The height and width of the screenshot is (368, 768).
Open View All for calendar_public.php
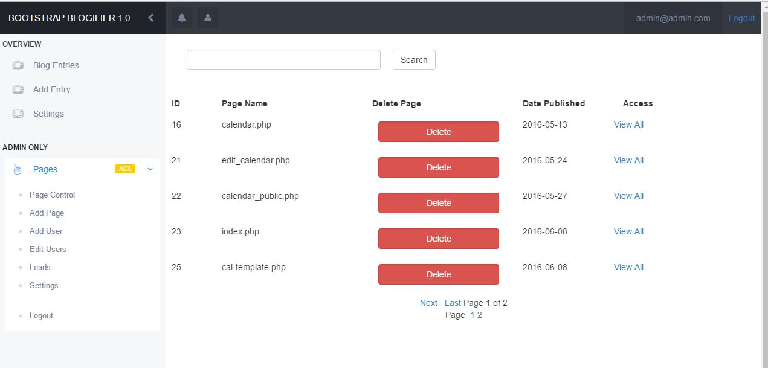click(x=628, y=196)
